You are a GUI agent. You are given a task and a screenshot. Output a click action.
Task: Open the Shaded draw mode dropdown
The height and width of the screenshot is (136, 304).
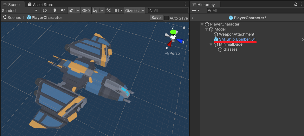click(x=20, y=10)
